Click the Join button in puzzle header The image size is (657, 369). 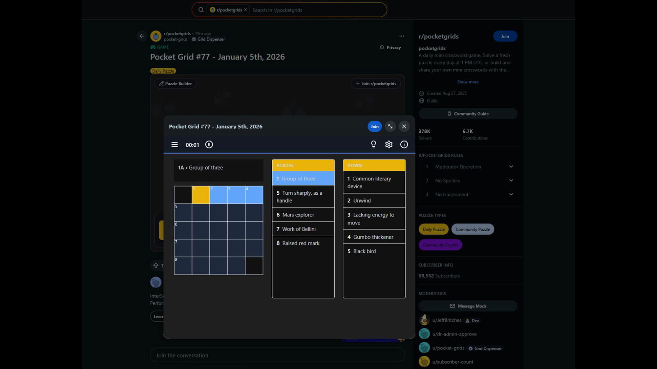(374, 126)
